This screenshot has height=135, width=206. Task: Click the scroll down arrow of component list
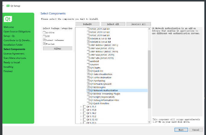(149, 122)
